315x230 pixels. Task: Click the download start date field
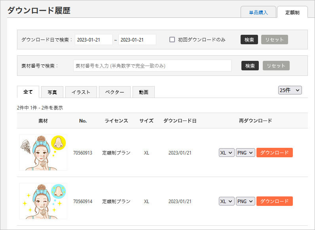tap(94, 40)
